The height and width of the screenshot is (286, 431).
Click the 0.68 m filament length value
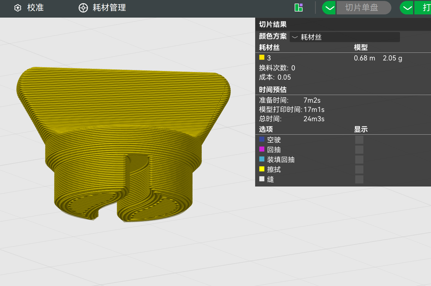[364, 58]
